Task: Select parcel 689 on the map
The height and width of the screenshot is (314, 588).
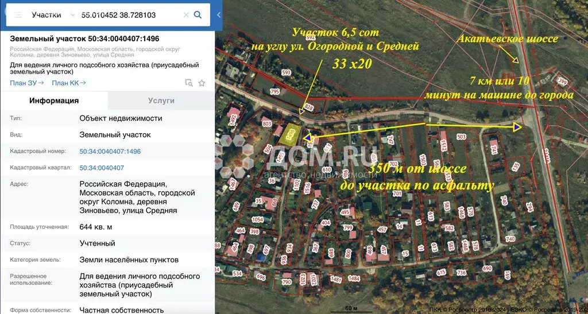Action: pyautogui.click(x=236, y=206)
